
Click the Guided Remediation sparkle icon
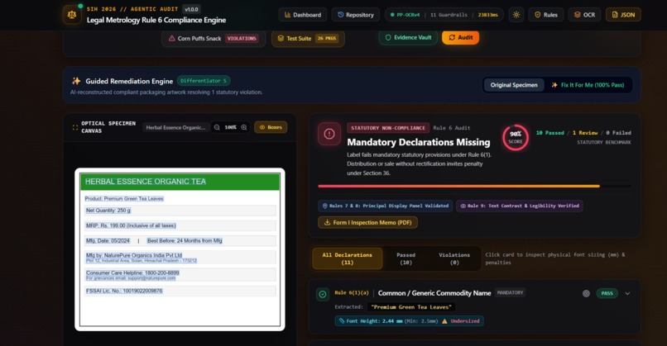coord(76,81)
